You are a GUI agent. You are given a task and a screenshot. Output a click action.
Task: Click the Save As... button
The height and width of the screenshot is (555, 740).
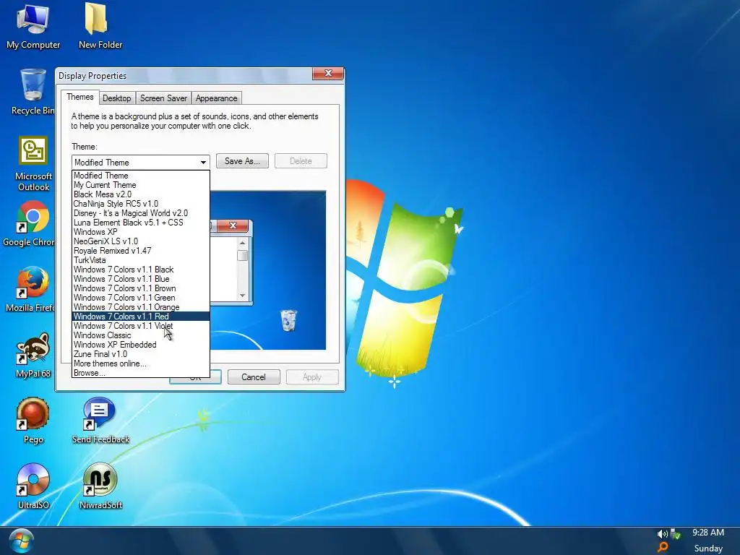(242, 161)
